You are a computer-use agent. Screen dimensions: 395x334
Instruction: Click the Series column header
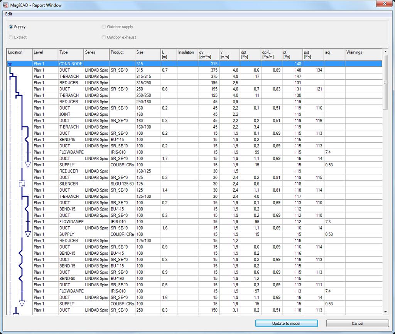(x=97, y=54)
